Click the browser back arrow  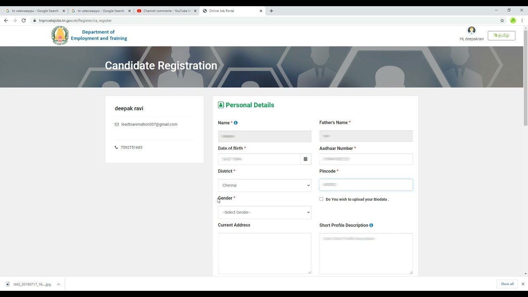[6, 20]
